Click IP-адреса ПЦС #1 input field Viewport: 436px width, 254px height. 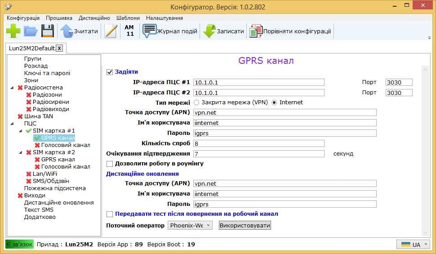(x=258, y=82)
